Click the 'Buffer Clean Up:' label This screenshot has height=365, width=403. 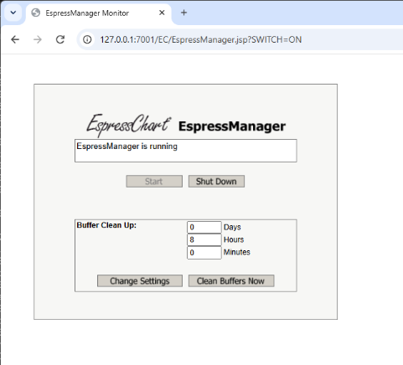coord(106,225)
